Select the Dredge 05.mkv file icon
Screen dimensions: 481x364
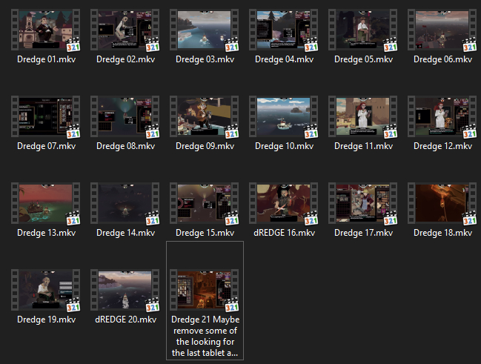pyautogui.click(x=363, y=30)
